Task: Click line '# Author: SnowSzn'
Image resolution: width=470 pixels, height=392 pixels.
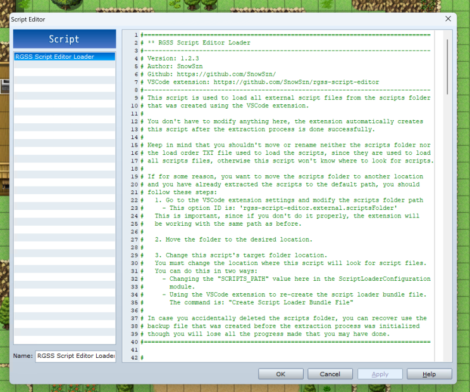Action: pos(172,66)
